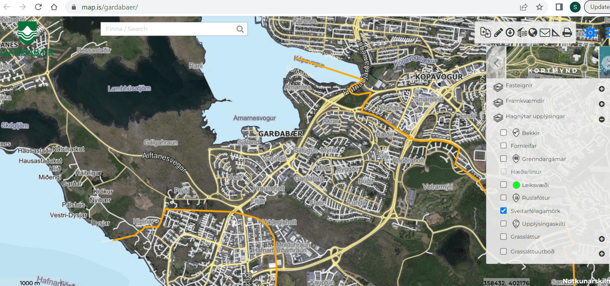Image resolution: width=610 pixels, height=286 pixels.
Task: Collapse the Hagnýtar upplýsingar group
Action: [x=601, y=119]
